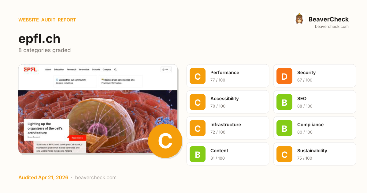The image size is (367, 193).
Task: Click the Infrastructure grade C badge
Action: [x=198, y=128]
